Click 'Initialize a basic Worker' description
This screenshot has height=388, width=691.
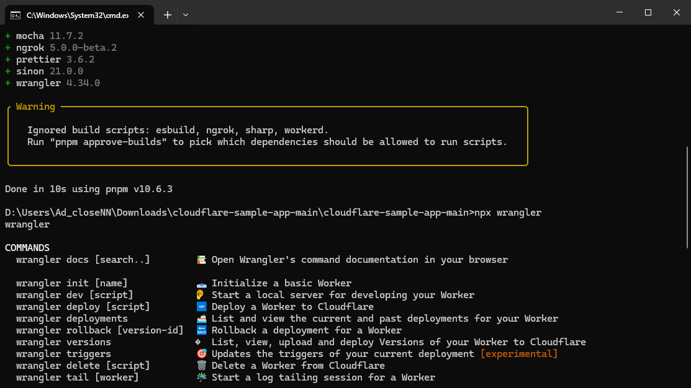[x=282, y=283]
